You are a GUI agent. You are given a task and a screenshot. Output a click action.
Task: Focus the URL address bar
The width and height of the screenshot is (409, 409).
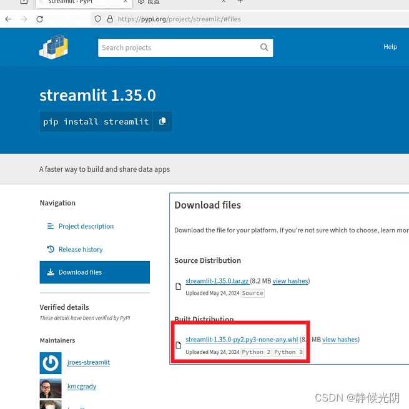point(250,19)
